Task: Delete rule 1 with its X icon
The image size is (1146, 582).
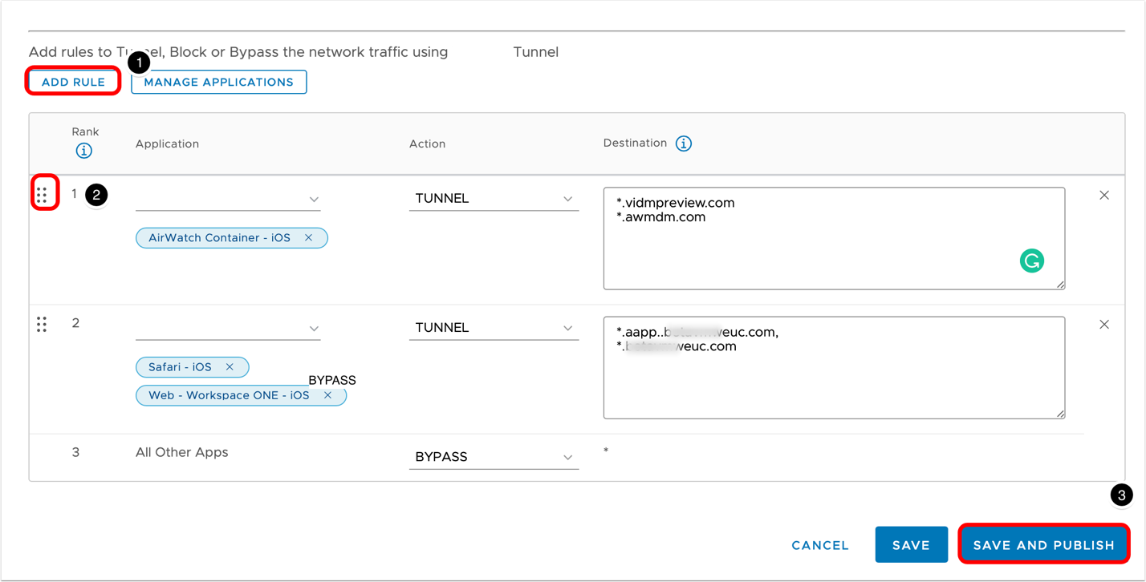Action: pos(1104,195)
